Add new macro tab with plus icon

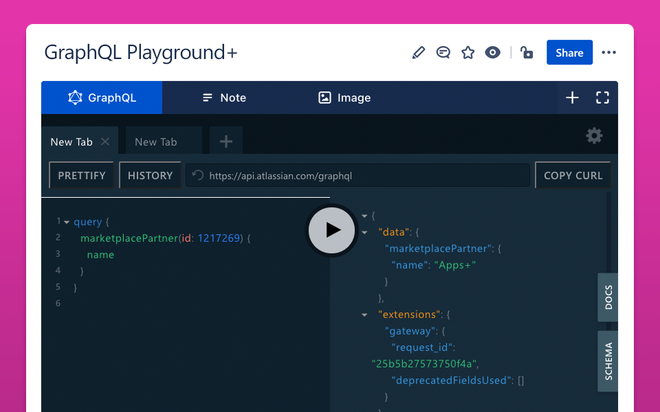pyautogui.click(x=572, y=98)
